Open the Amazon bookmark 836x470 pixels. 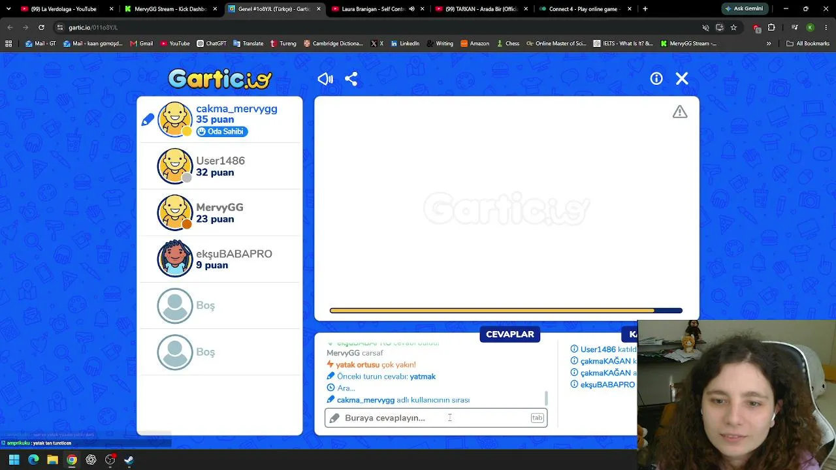point(475,44)
